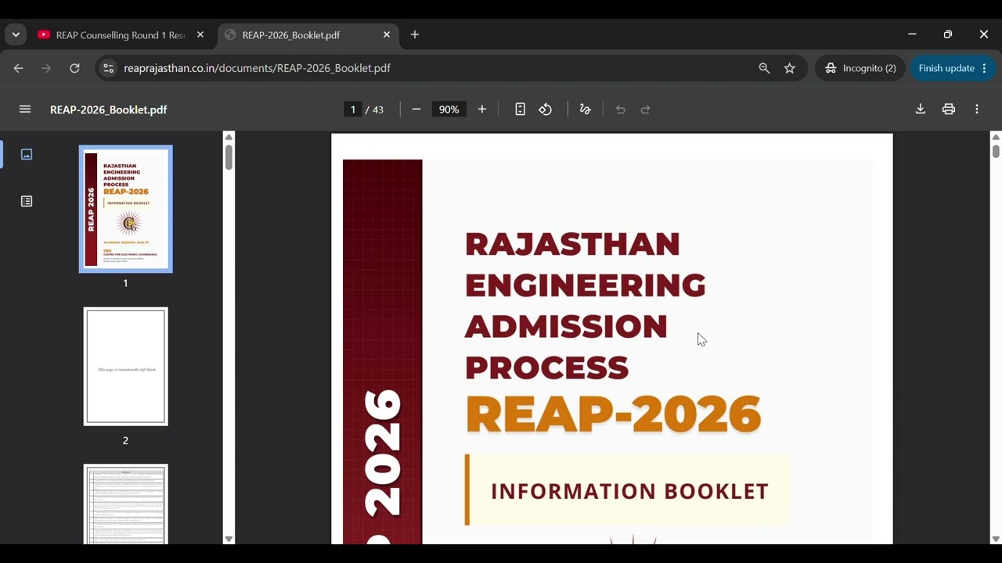Bookmark this page with star icon
1002x563 pixels.
coord(790,68)
